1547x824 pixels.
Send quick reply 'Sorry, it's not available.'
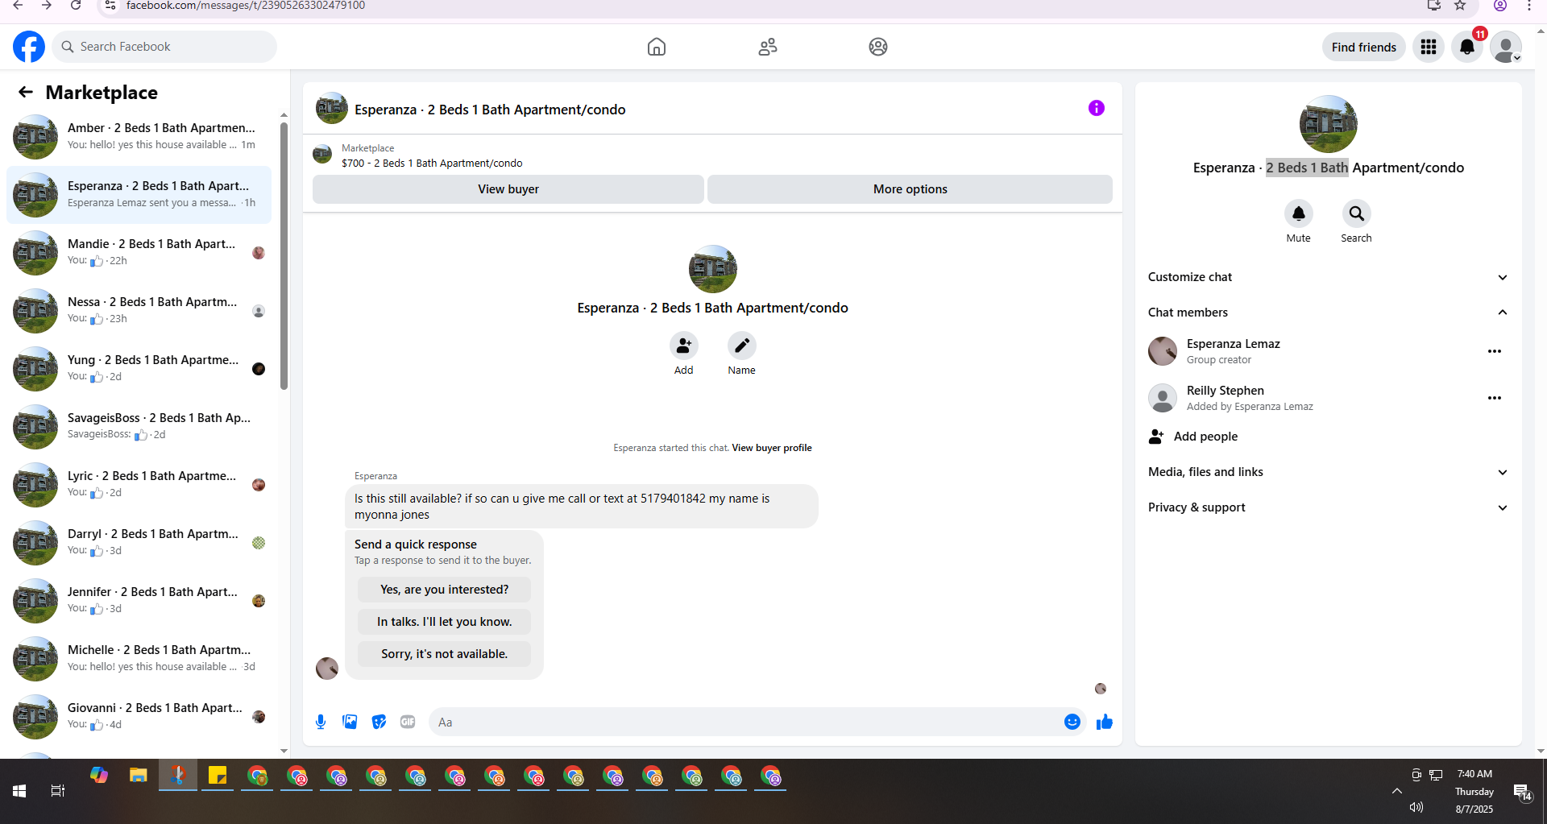[x=444, y=654]
